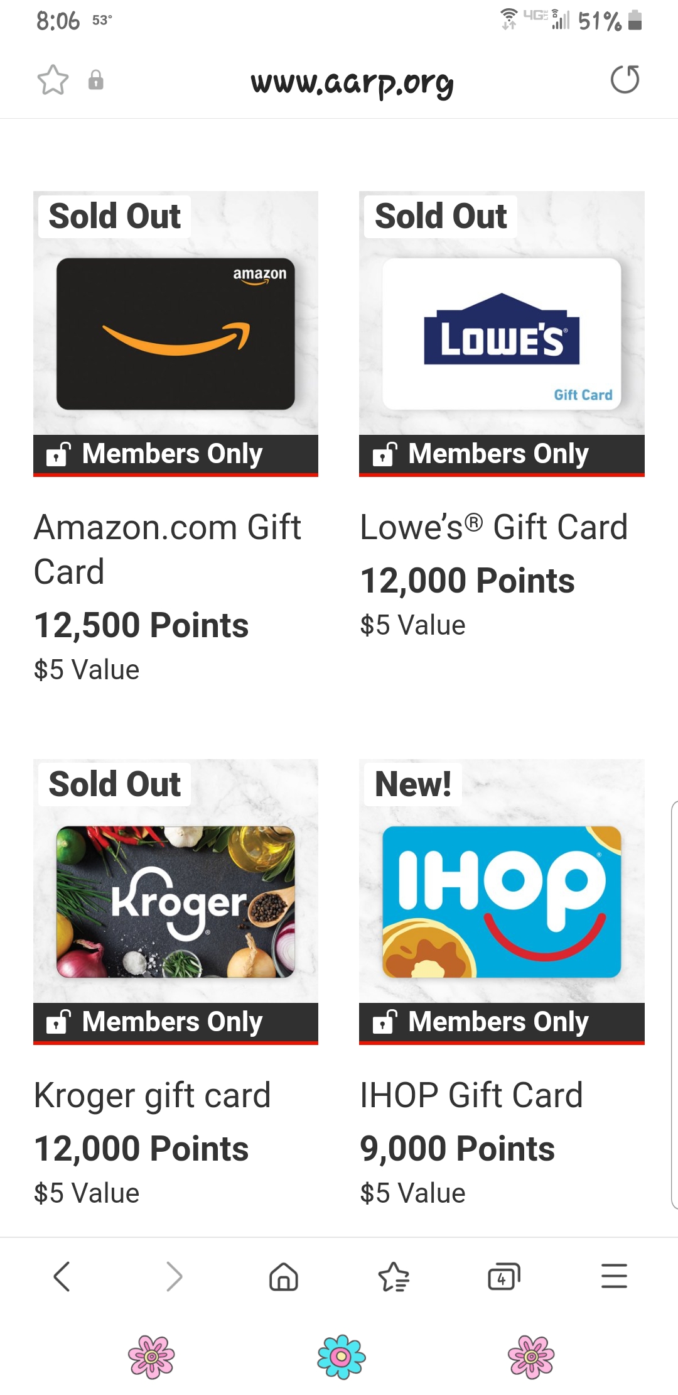Bookmark page with the star icon
678x1395 pixels.
[x=53, y=80]
